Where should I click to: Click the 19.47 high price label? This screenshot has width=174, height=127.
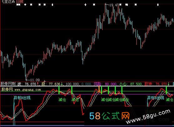click(x=114, y=5)
